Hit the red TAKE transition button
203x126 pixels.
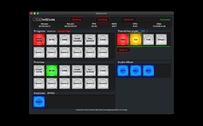tap(123, 40)
